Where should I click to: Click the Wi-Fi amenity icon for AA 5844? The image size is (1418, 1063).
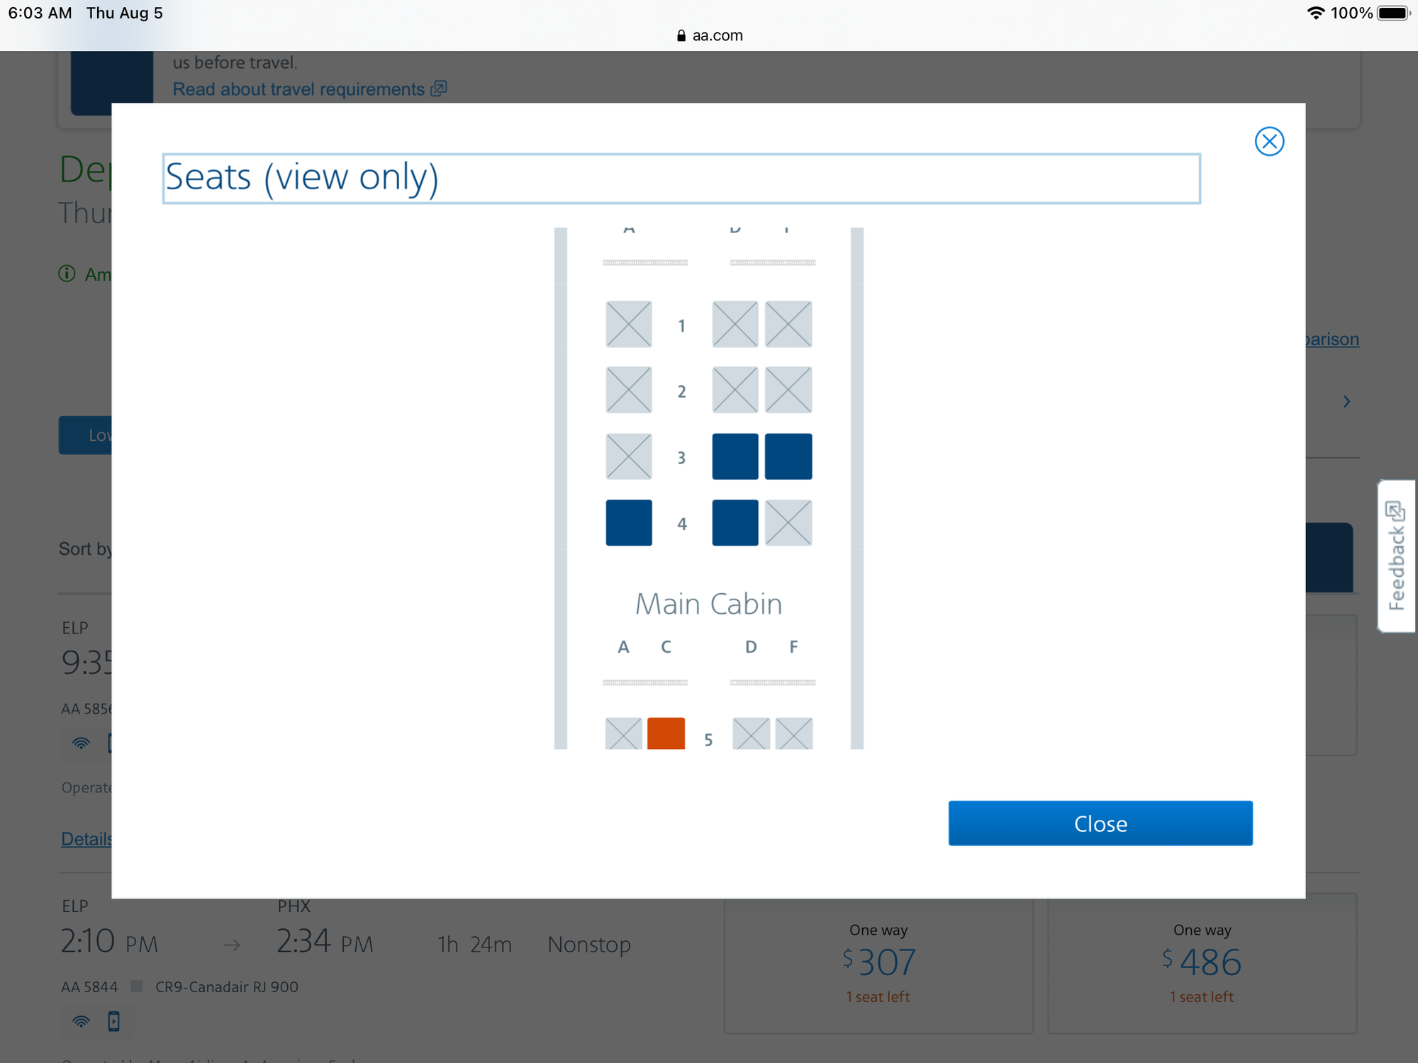tap(82, 1021)
